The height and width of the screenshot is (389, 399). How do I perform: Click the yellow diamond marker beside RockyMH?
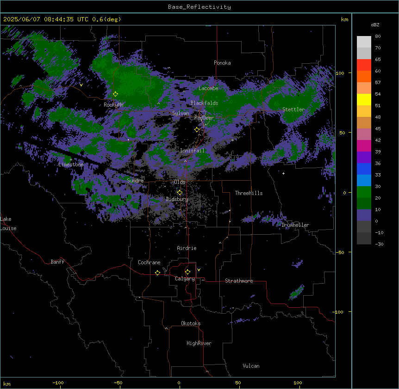click(115, 94)
